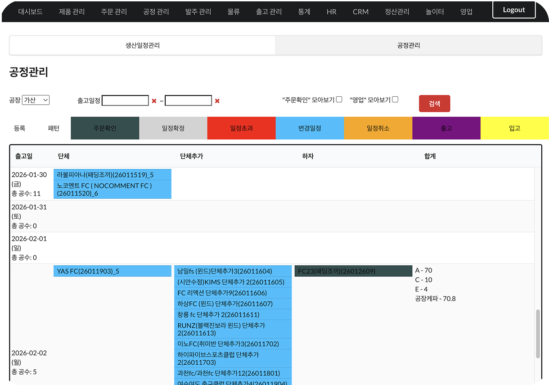This screenshot has height=385, width=549.
Task: Click the yellow 입고 status swatch
Action: tap(514, 128)
